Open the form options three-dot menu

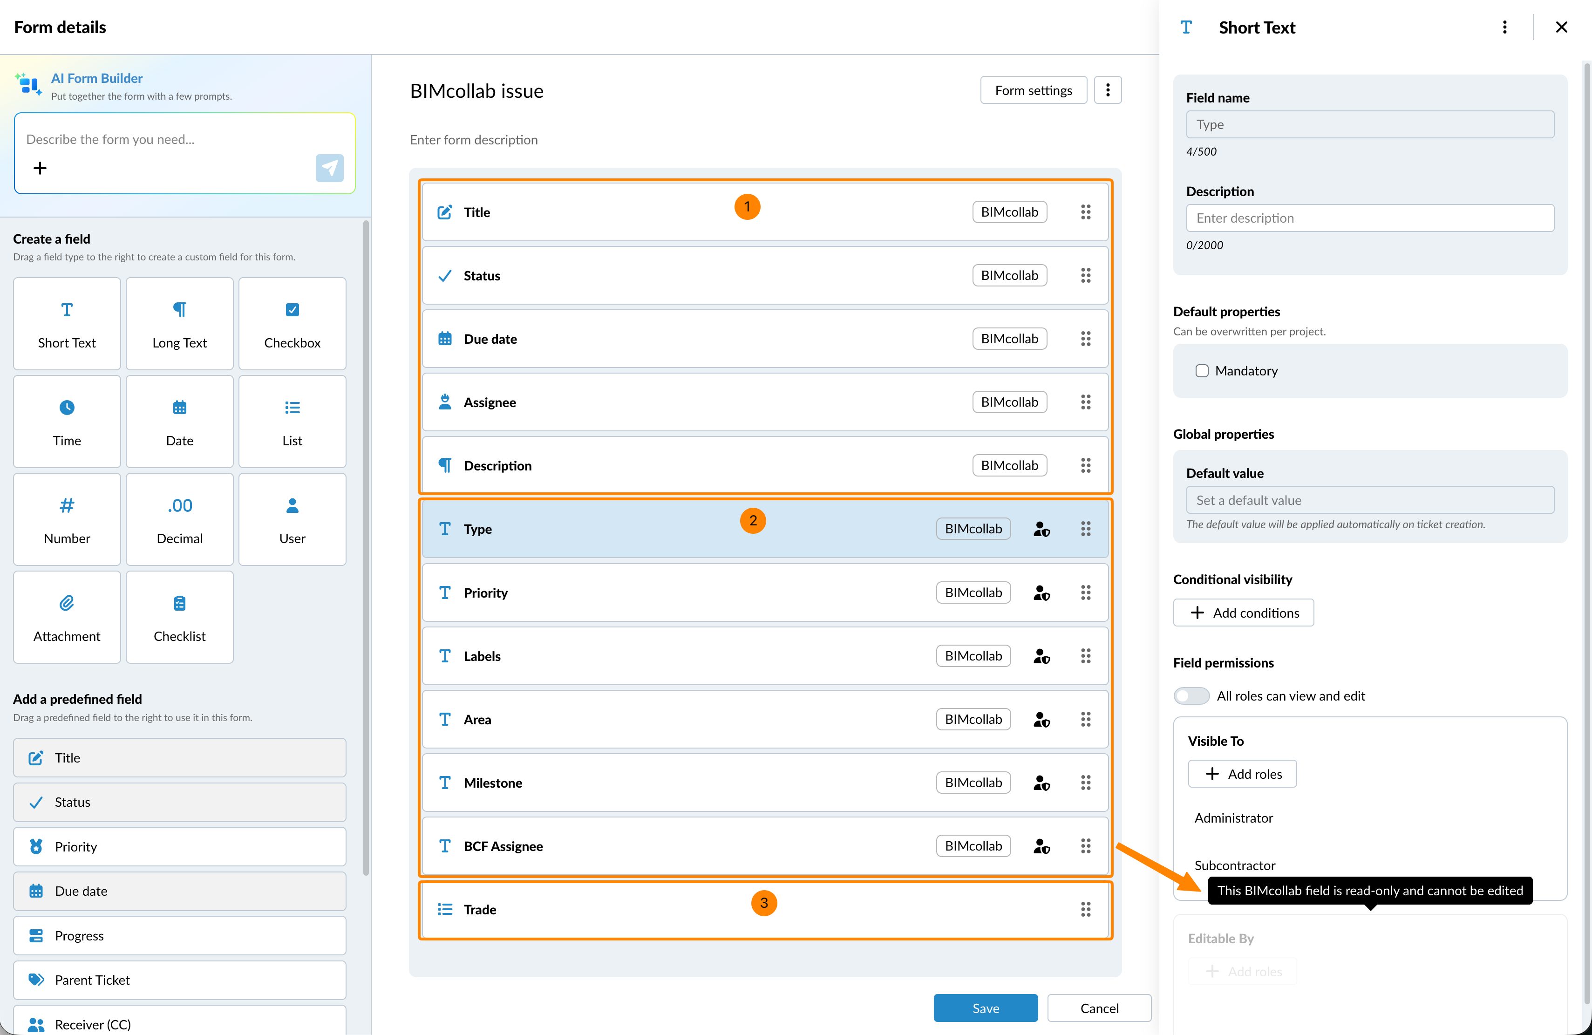(1108, 90)
